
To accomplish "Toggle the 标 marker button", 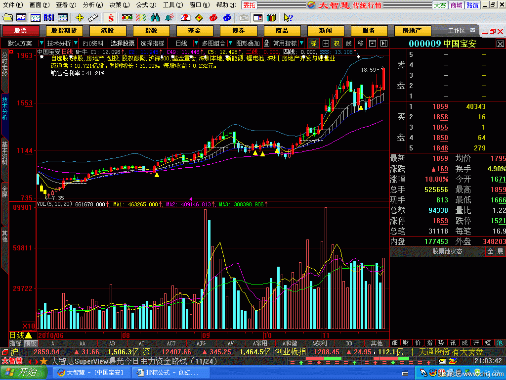I will coord(314,43).
